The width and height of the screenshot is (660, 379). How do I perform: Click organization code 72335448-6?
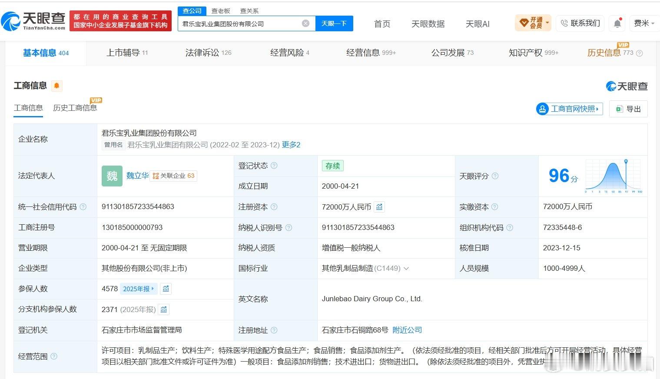point(562,227)
